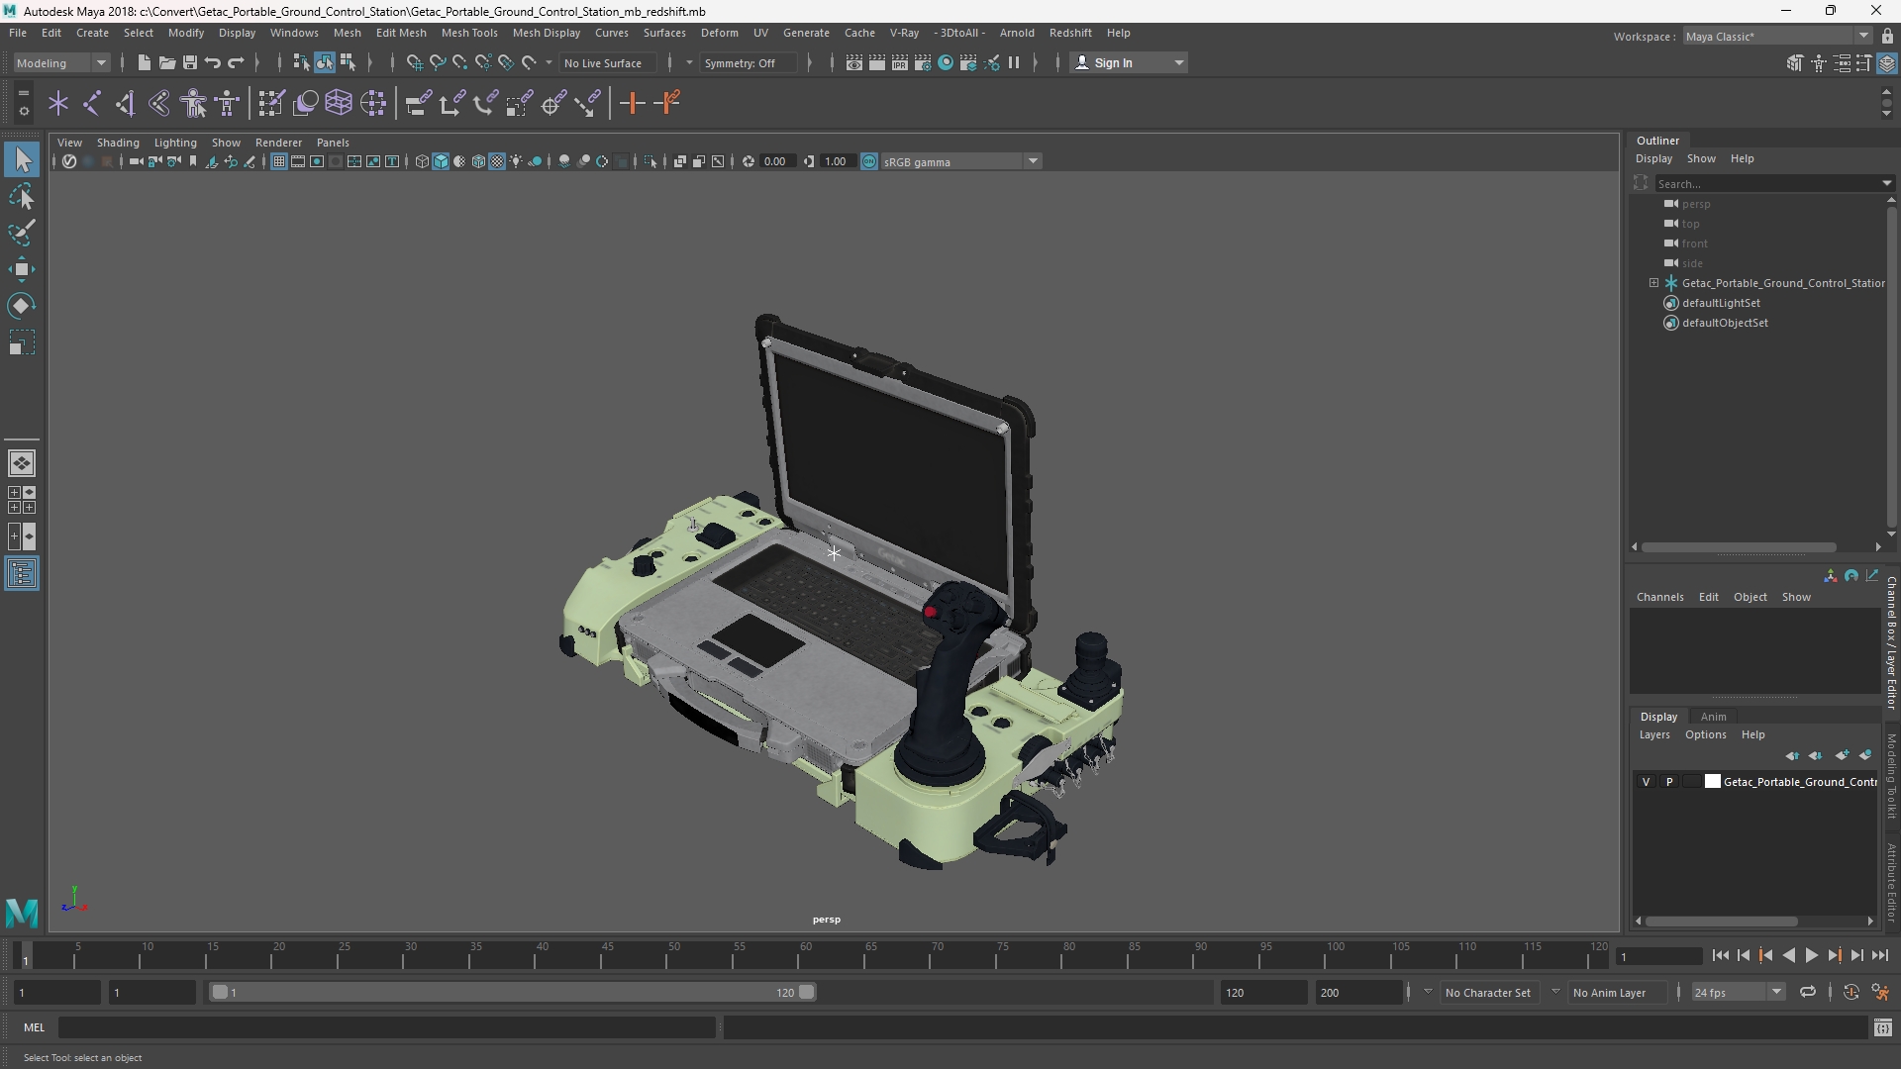Screen dimensions: 1901x1069
Task: Click the Getac layer color swatch
Action: point(1712,782)
